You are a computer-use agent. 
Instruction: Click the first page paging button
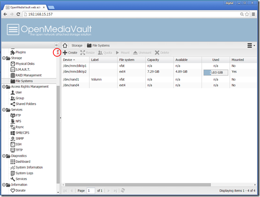coord(65,191)
